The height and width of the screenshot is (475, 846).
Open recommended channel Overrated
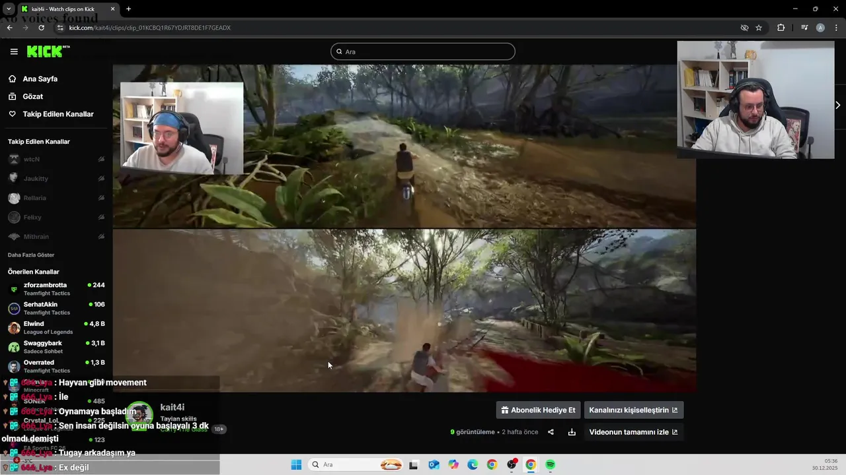click(56, 366)
